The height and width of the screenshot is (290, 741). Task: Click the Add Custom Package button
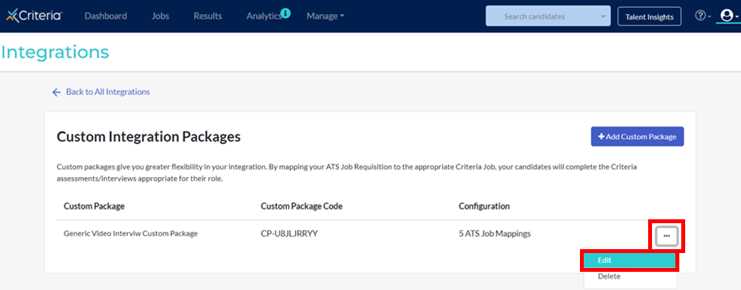click(637, 137)
